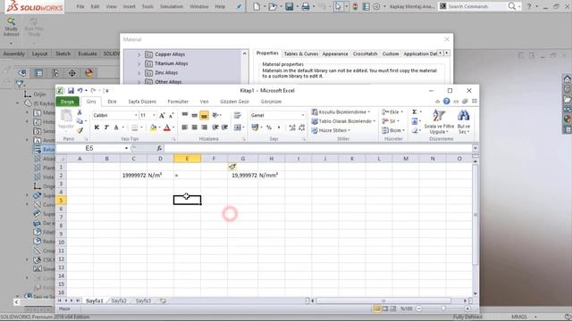Viewport: 572px width, 321px height.
Task: Open the Calibri font name dropdown
Action: (136, 115)
